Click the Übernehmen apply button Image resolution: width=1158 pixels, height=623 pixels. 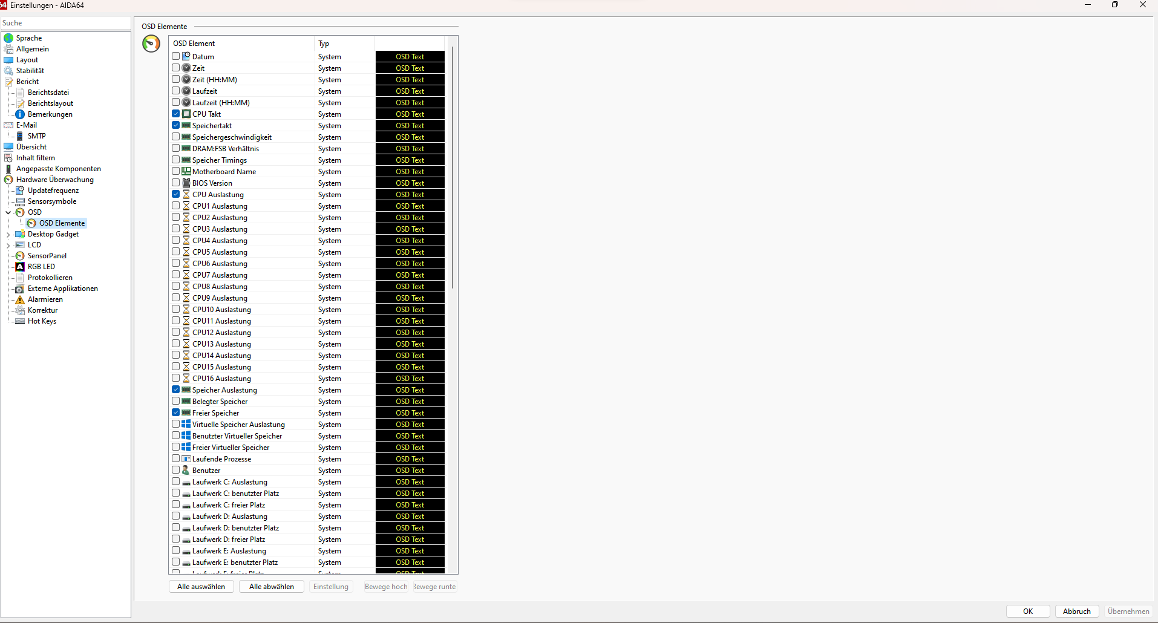coord(1128,612)
